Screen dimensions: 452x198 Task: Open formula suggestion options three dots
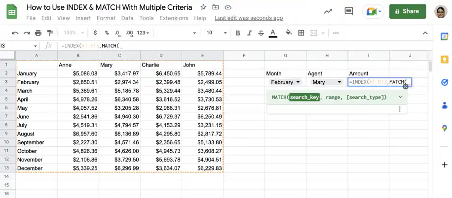click(x=400, y=109)
